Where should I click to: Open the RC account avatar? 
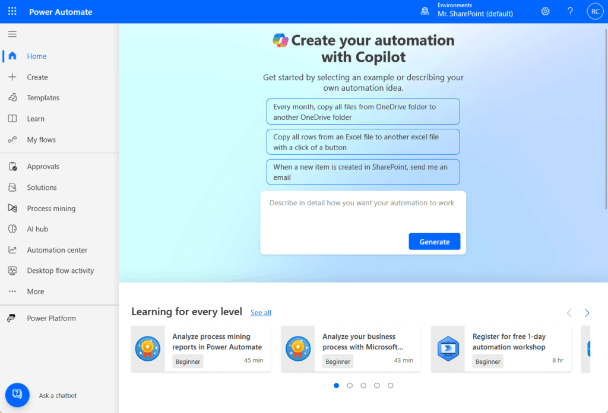click(595, 11)
